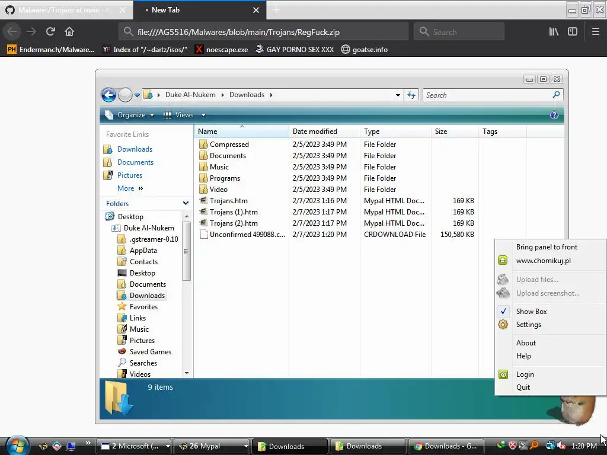Viewport: 607px width, 455px height.
Task: Choose Bring panel to front
Action: point(546,247)
